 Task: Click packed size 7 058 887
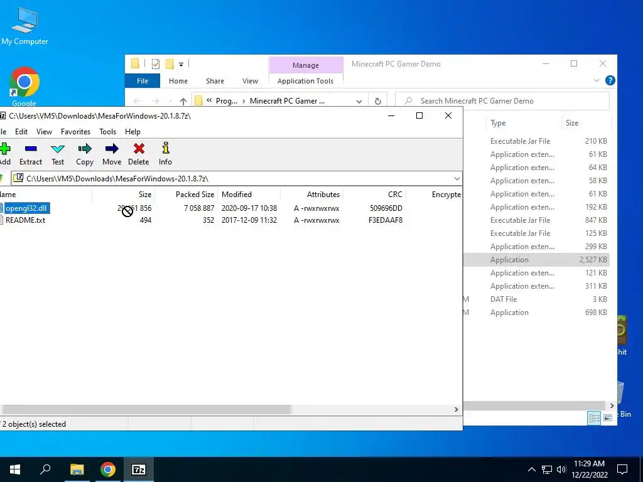(199, 208)
